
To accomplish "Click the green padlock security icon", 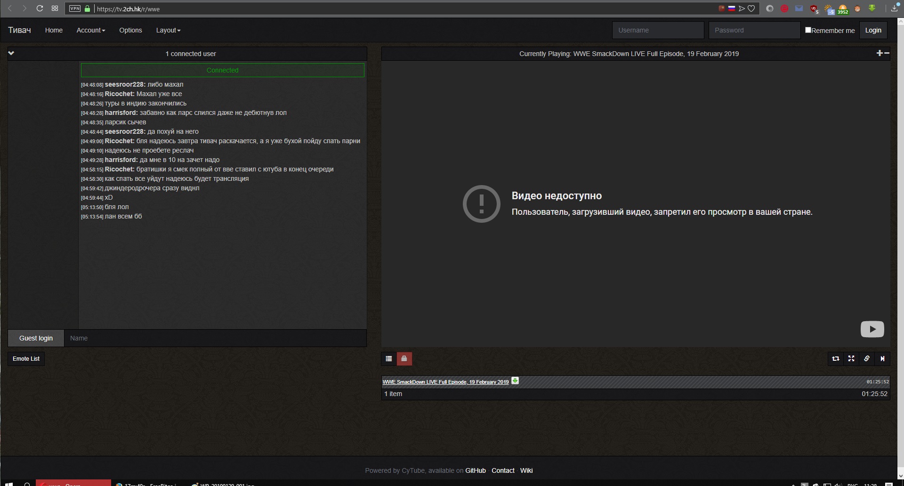I will (88, 8).
